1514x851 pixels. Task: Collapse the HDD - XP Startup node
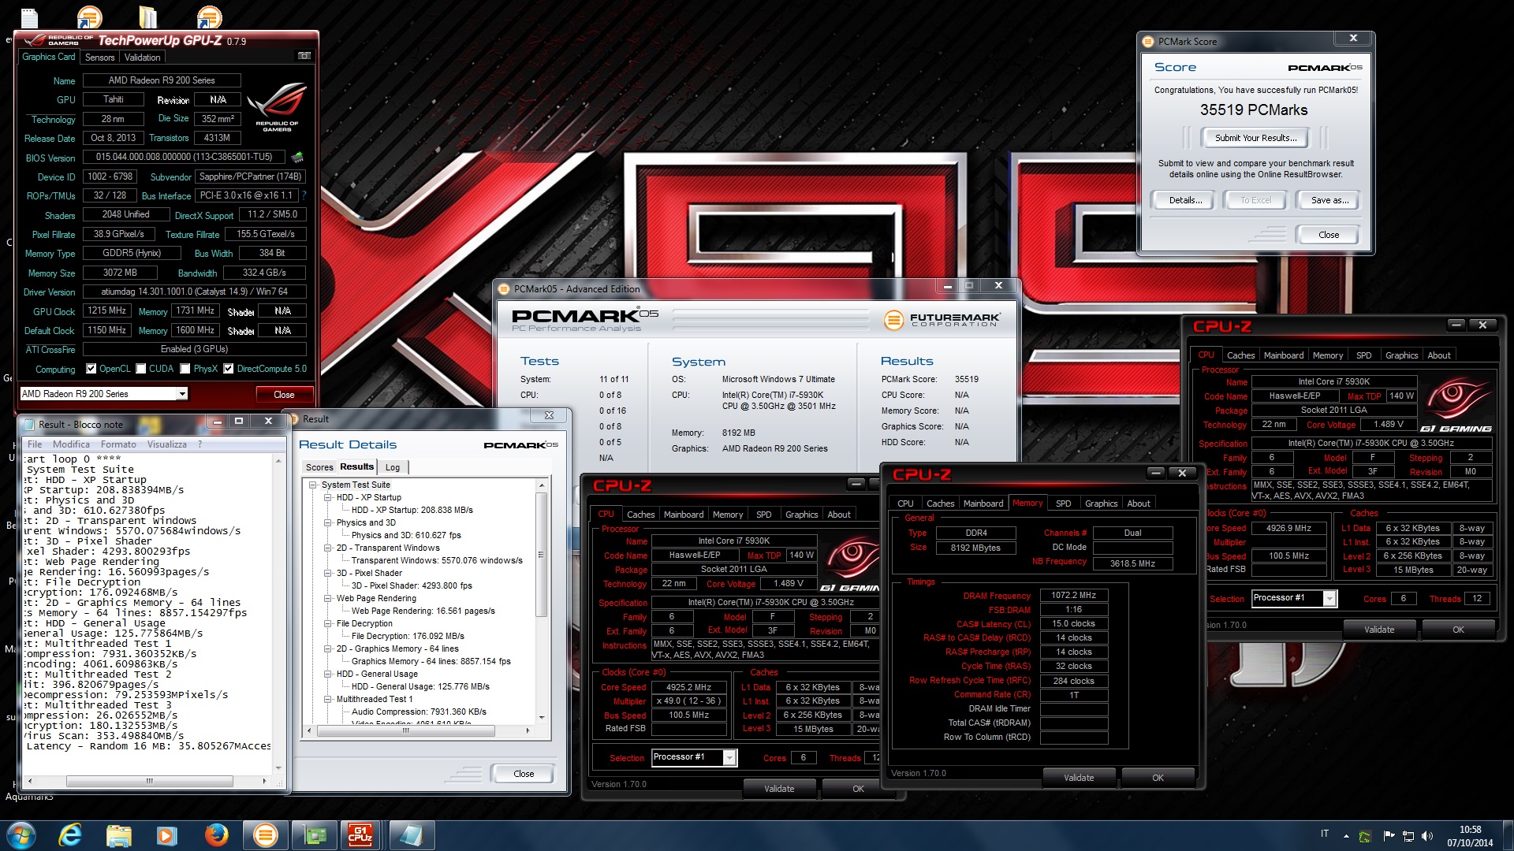[x=328, y=498]
